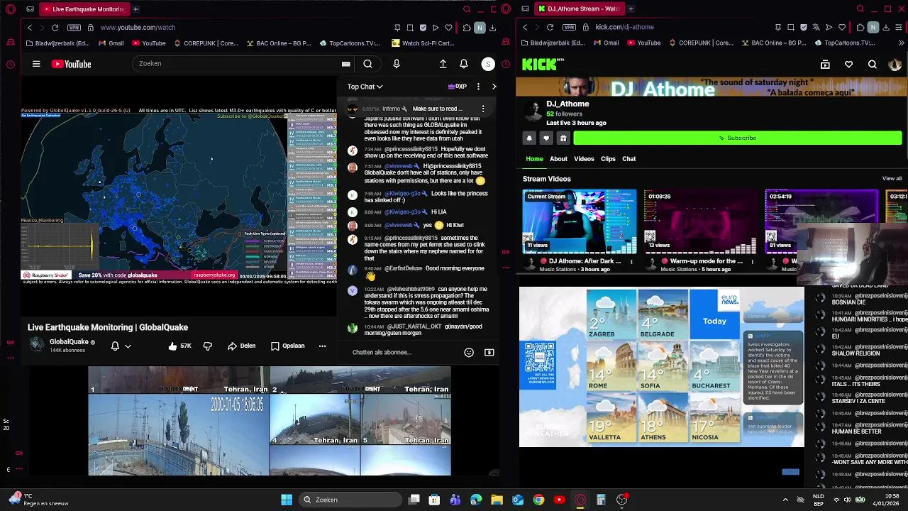The image size is (908, 511).
Task: Open the Windows Start button
Action: click(287, 500)
